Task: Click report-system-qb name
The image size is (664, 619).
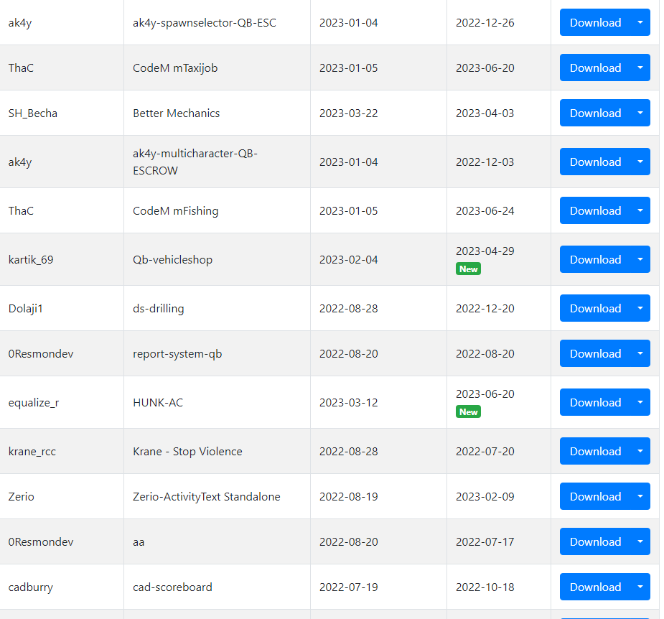Action: tap(177, 354)
